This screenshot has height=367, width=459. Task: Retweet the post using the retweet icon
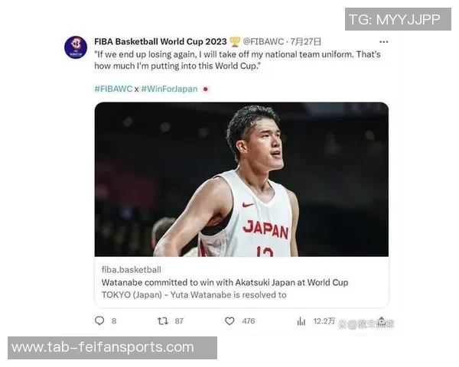pos(162,321)
